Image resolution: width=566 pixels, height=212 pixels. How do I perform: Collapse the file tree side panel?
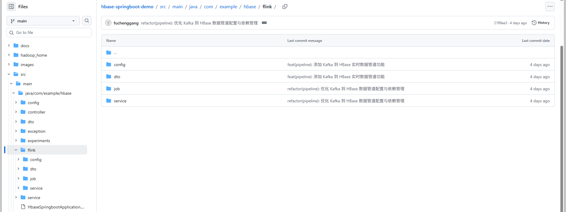click(11, 6)
